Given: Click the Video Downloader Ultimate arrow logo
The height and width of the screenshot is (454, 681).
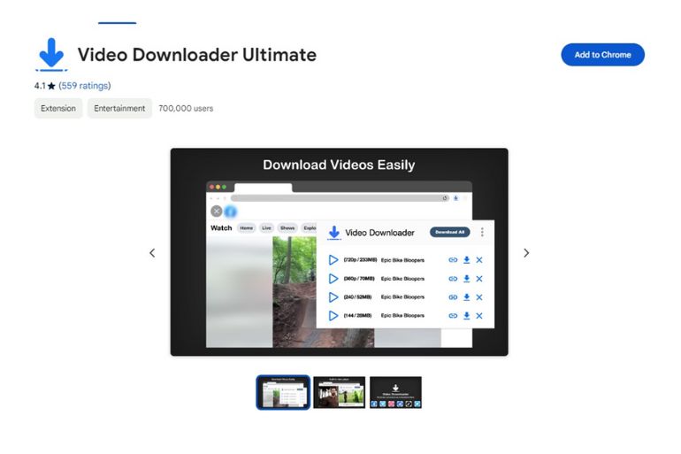Looking at the screenshot, I should click(51, 54).
